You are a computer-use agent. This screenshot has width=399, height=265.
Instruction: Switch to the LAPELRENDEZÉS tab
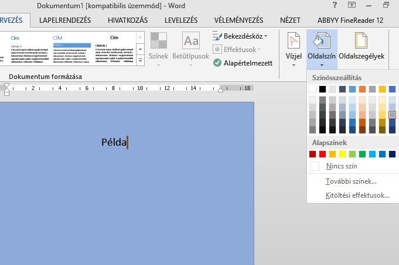pos(65,20)
